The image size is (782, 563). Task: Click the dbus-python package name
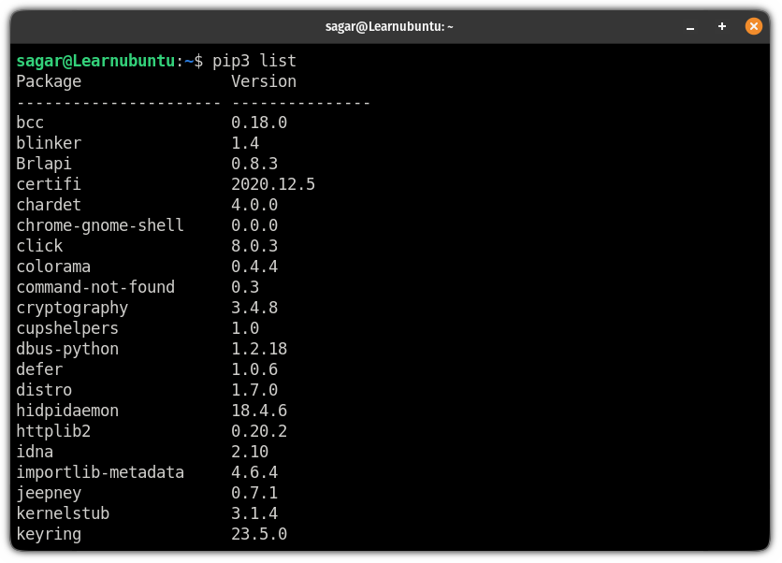pos(67,349)
